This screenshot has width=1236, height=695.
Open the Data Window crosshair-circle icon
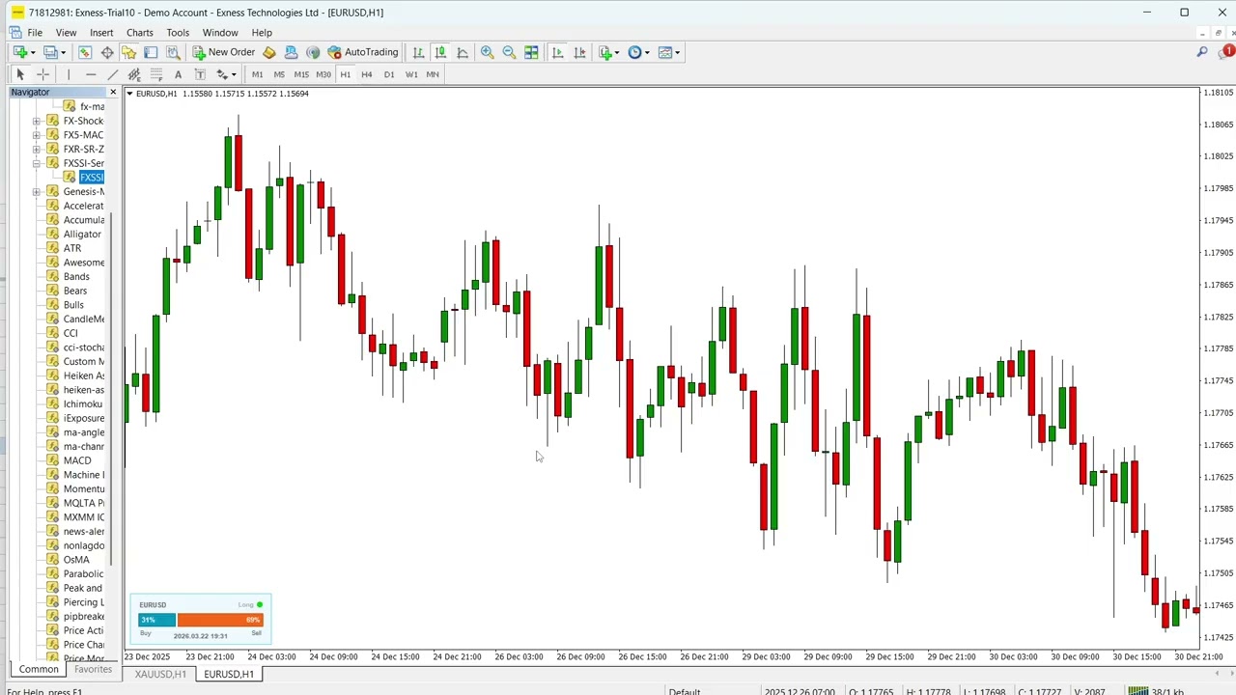click(x=107, y=52)
